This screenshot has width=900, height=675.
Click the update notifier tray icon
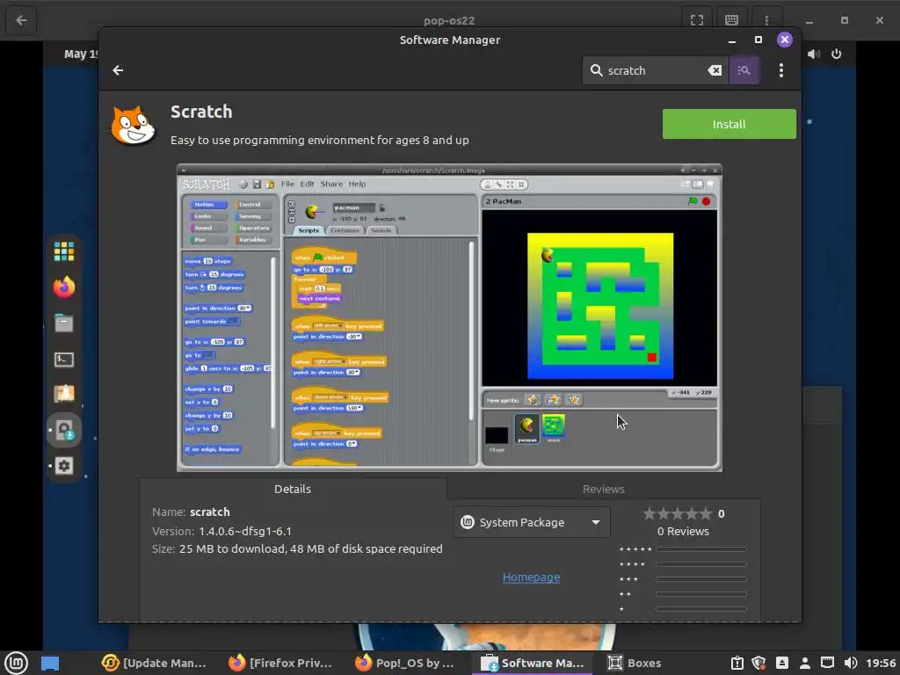[737, 663]
